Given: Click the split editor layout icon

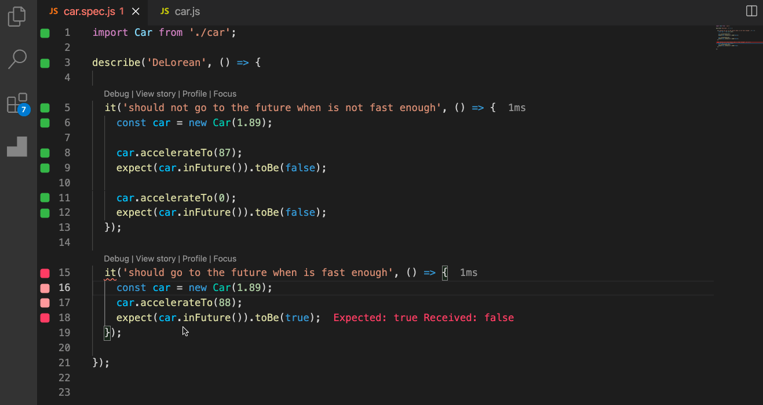Looking at the screenshot, I should click(x=751, y=11).
